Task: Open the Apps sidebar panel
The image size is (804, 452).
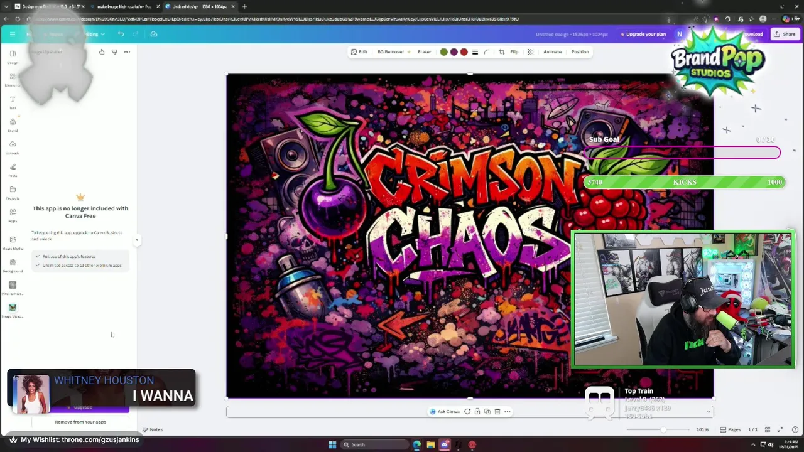Action: click(13, 215)
